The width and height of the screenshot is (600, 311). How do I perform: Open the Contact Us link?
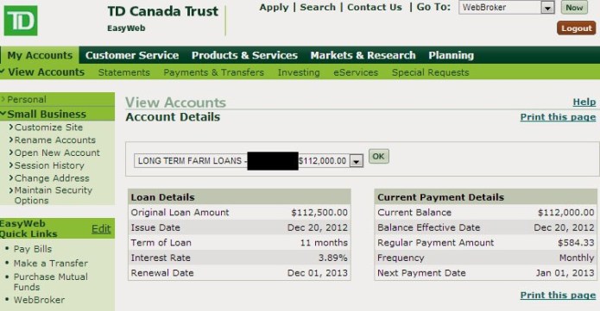[374, 7]
